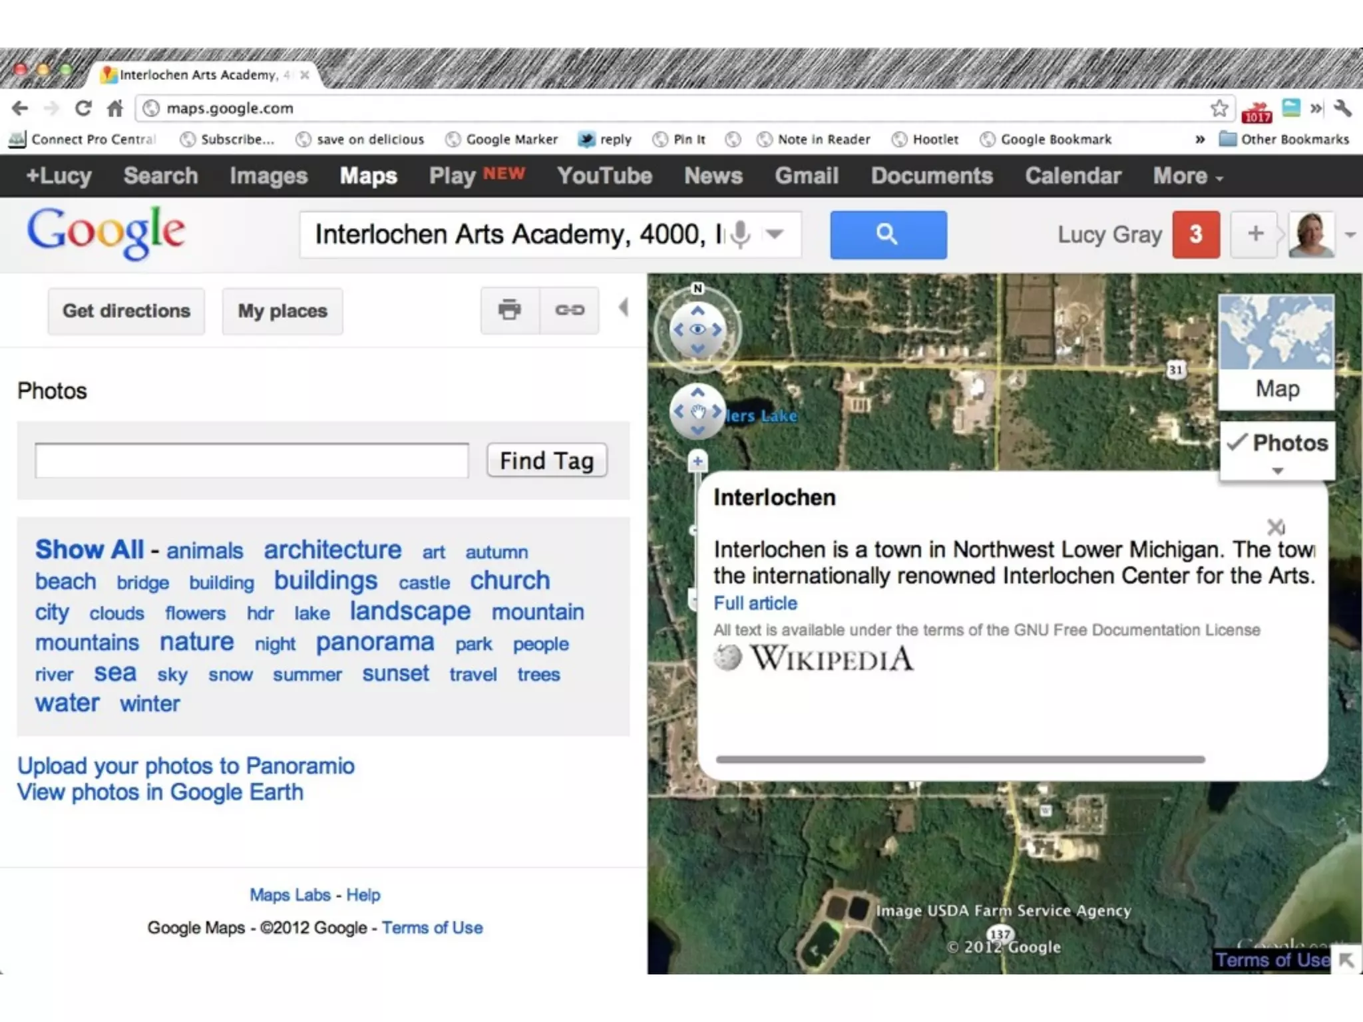Click the link chain icon button
This screenshot has height=1022, width=1363.
tap(570, 310)
